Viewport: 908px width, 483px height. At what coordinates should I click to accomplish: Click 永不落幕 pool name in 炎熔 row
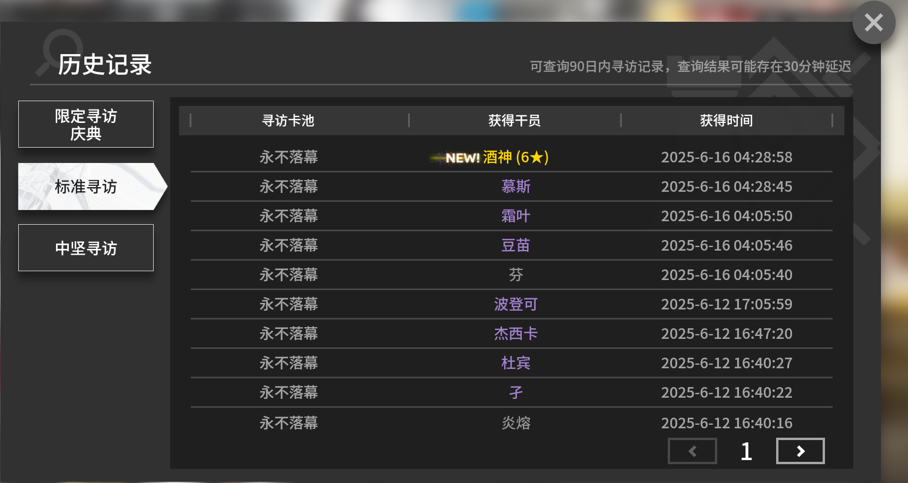tap(289, 423)
